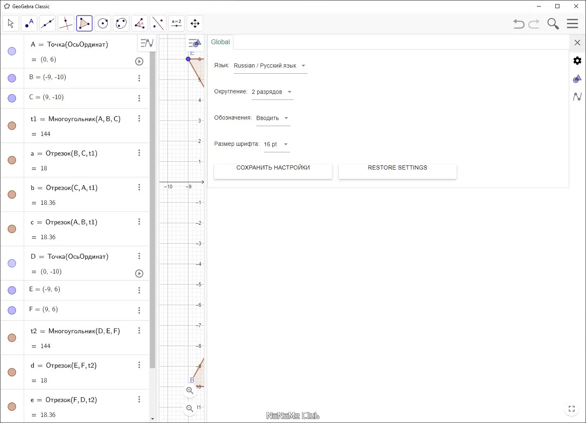Switch to the Global settings tab

point(220,42)
